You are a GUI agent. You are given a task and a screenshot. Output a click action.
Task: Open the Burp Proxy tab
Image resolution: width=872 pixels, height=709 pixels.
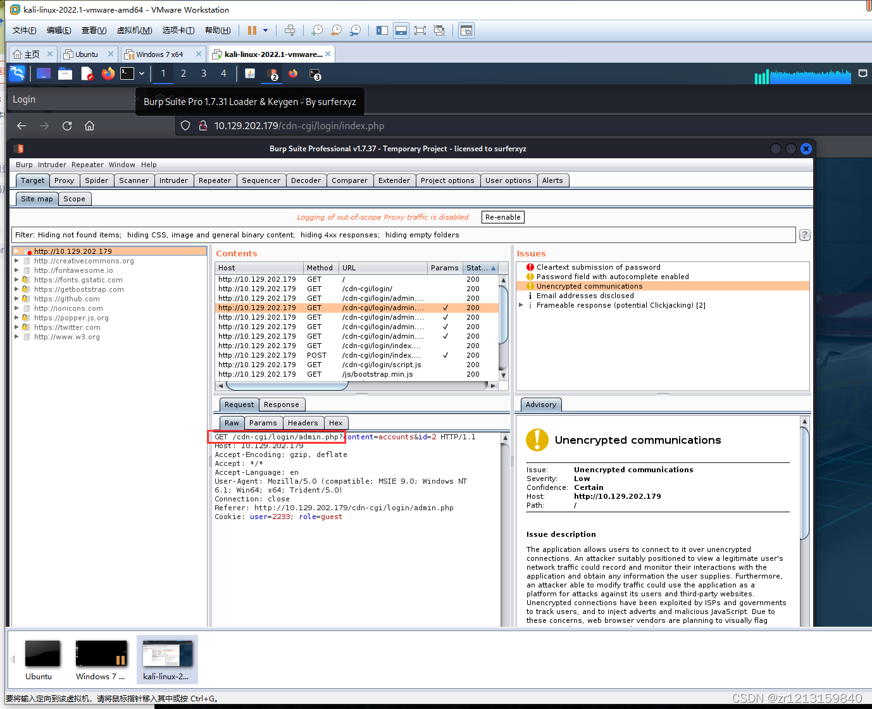64,180
